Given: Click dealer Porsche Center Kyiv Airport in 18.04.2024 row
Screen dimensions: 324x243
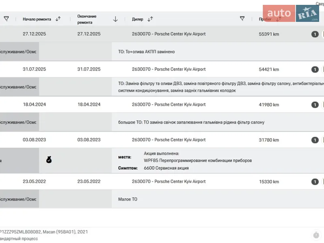Looking at the screenshot, I should pos(168,104).
